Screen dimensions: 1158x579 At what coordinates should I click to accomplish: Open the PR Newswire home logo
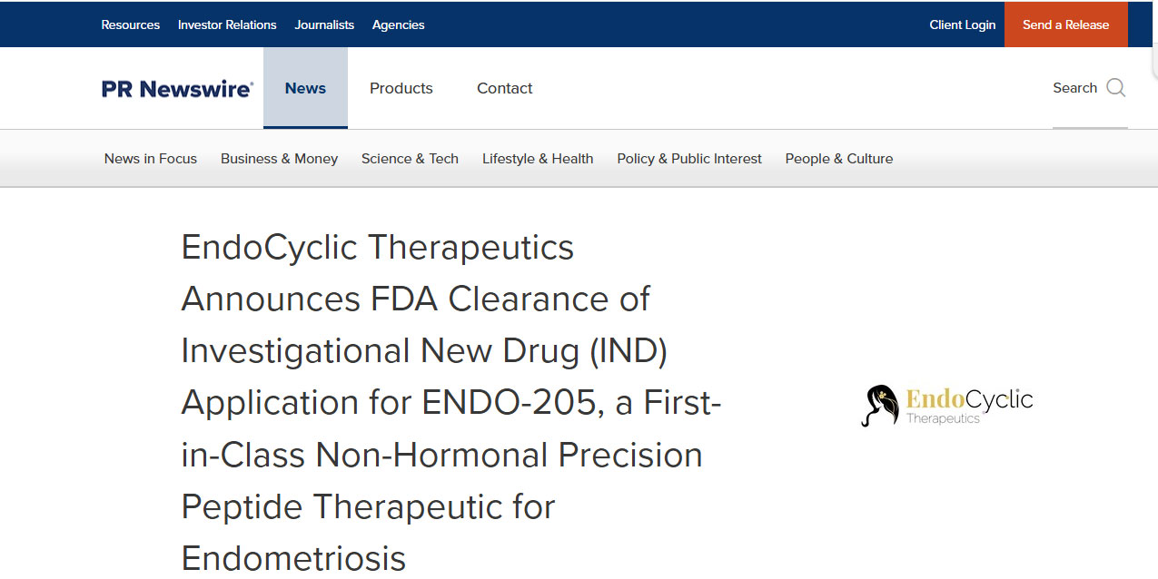click(x=177, y=89)
